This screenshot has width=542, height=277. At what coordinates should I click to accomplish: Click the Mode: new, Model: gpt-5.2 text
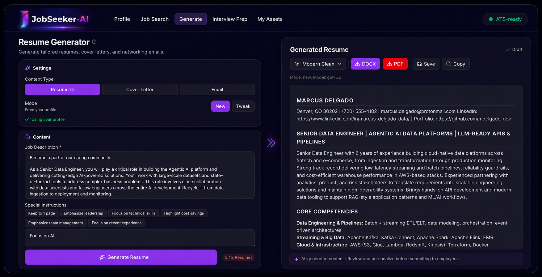(x=315, y=77)
